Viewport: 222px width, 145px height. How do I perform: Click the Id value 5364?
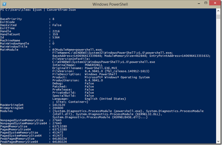pyautogui.click(x=56, y=37)
